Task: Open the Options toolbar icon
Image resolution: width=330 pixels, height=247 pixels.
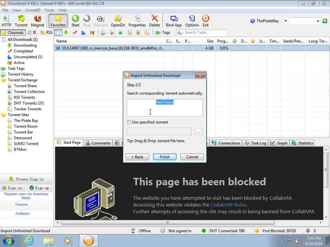Action: point(192,21)
